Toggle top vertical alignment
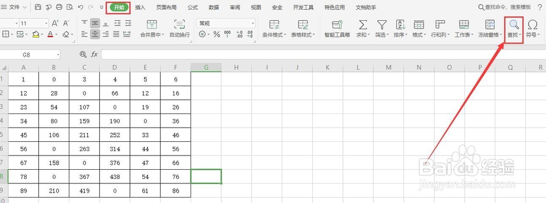The height and width of the screenshot is (203, 546). [84, 23]
